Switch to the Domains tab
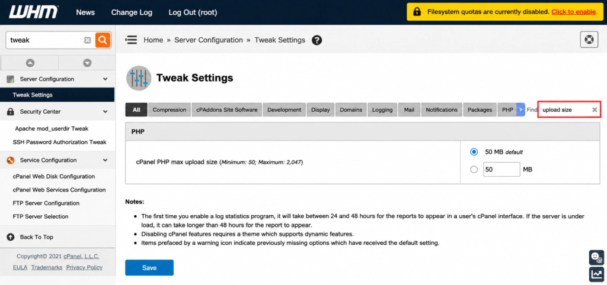Viewport: 607px width, 285px height. [351, 109]
